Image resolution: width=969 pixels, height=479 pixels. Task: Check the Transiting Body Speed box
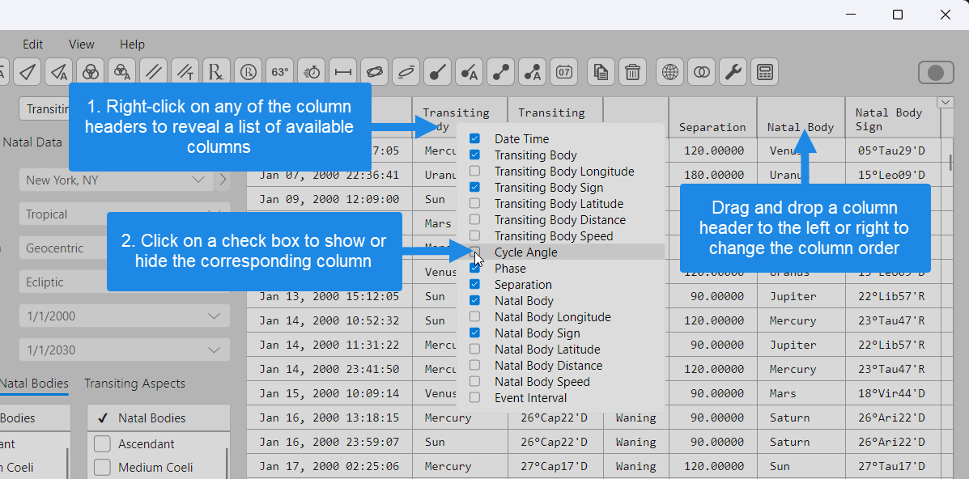pos(474,235)
